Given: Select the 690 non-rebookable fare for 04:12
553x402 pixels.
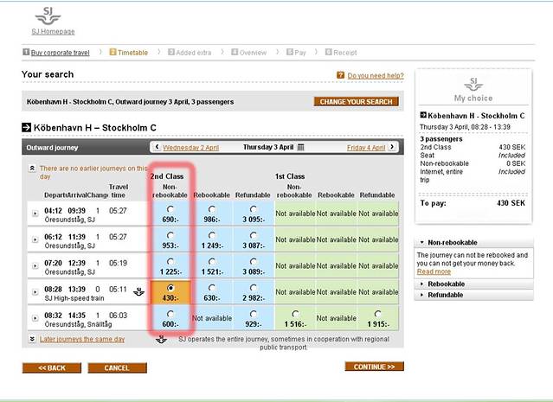Looking at the screenshot, I should pyautogui.click(x=170, y=209).
